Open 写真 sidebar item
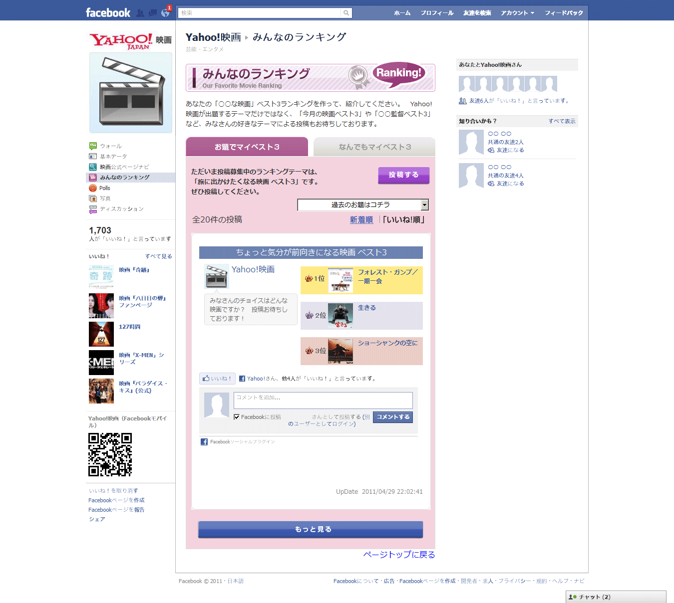 pyautogui.click(x=105, y=199)
